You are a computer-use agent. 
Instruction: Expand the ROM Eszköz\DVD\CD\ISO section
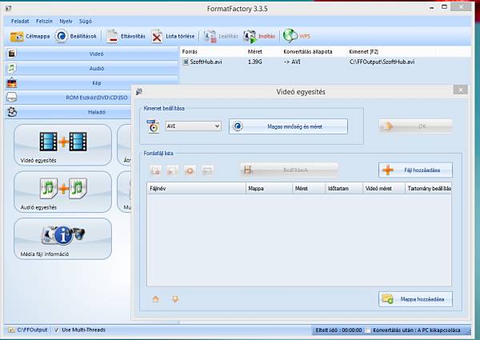click(96, 98)
